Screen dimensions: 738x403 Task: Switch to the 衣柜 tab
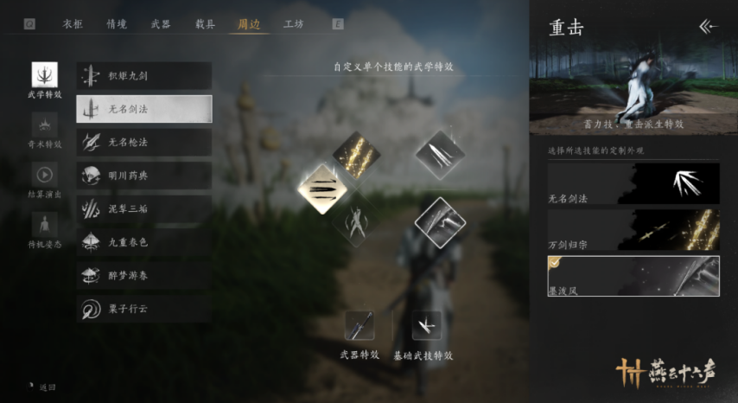point(73,24)
